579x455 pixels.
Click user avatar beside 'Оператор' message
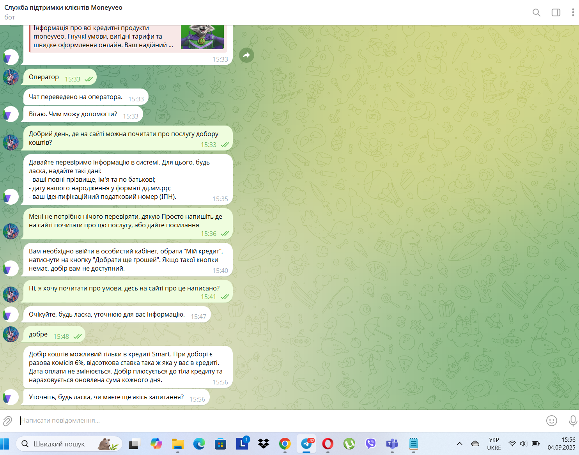tap(11, 77)
